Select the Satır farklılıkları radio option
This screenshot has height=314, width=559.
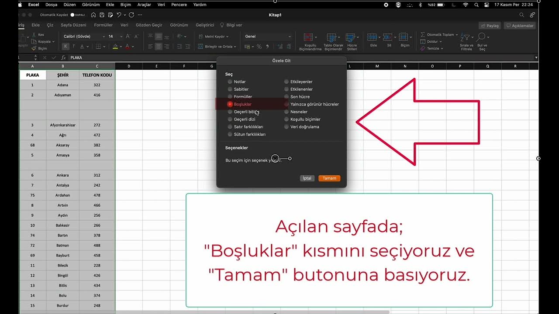click(230, 127)
